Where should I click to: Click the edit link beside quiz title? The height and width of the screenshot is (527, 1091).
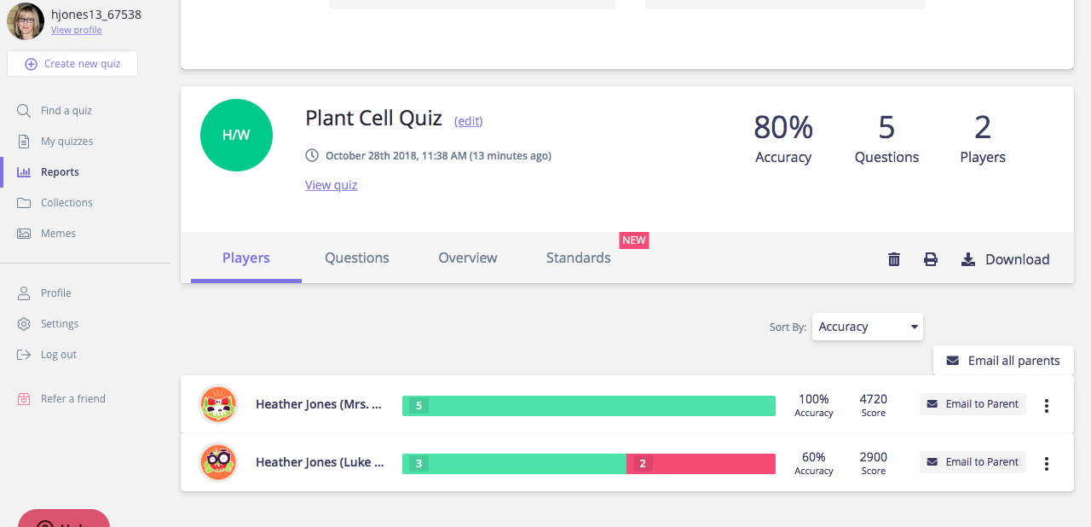pos(468,121)
